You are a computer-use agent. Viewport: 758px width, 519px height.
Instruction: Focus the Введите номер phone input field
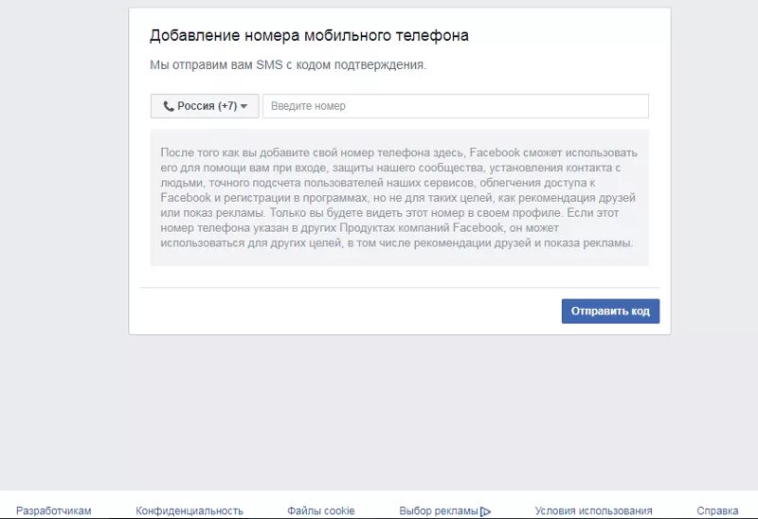click(456, 106)
